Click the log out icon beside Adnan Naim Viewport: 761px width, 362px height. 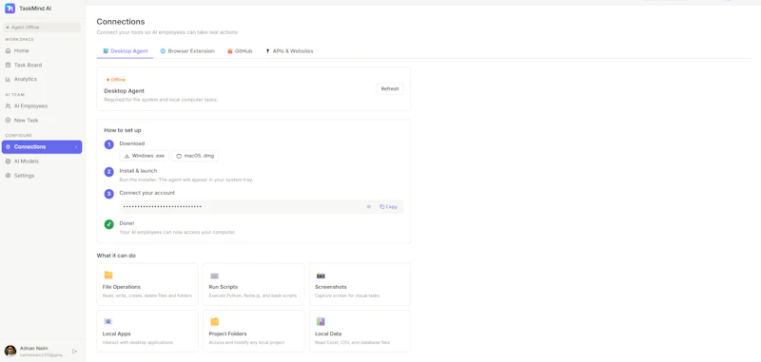pos(75,352)
